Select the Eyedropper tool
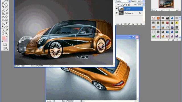Viewport: 182px width, 102px height. point(7,30)
